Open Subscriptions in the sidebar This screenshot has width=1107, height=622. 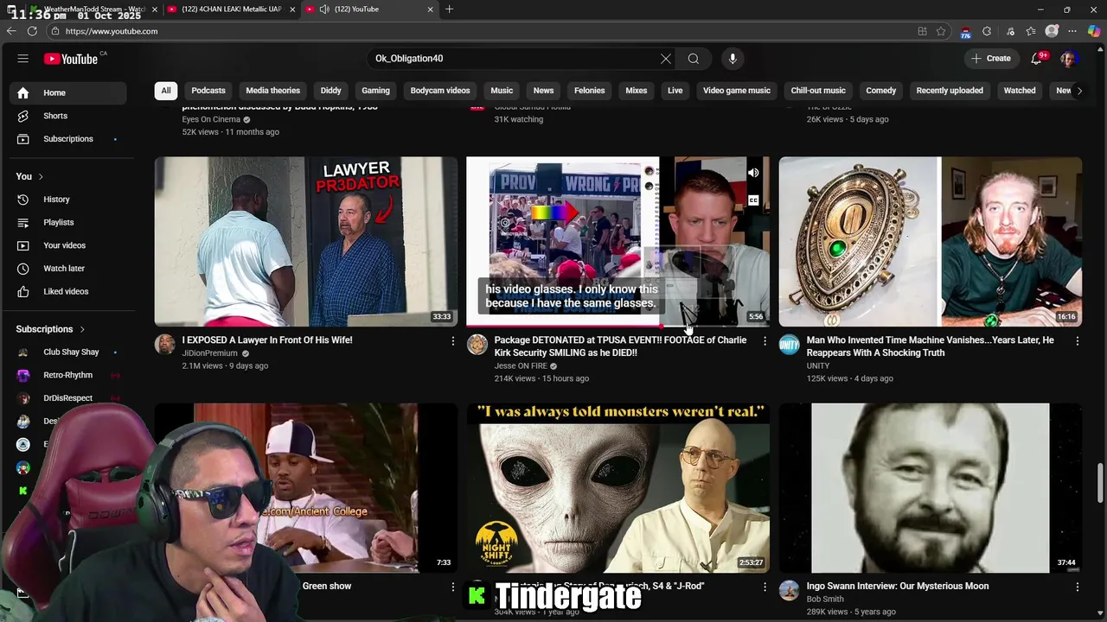coord(67,139)
